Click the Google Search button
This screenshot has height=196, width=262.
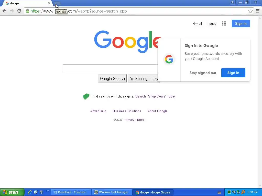(x=112, y=79)
